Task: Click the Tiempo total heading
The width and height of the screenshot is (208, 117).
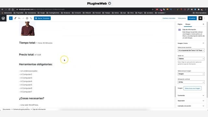Action: tap(27, 43)
